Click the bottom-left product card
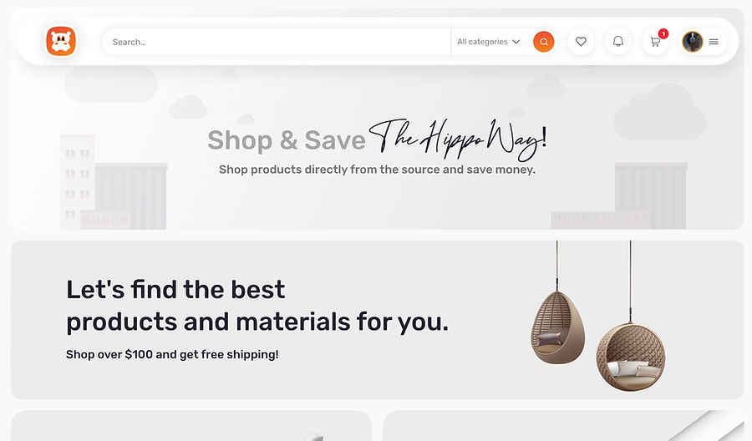 (191, 426)
